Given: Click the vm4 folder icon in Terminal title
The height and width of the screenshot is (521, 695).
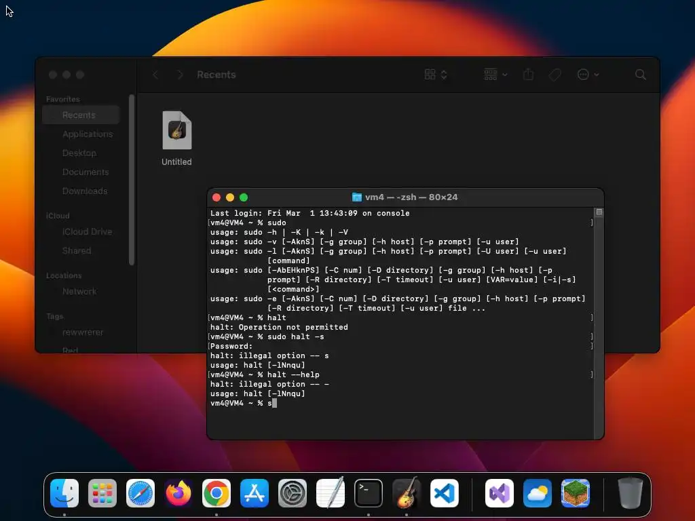Looking at the screenshot, I should (x=357, y=197).
